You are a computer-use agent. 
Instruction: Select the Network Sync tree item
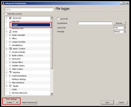pyautogui.click(x=18, y=28)
